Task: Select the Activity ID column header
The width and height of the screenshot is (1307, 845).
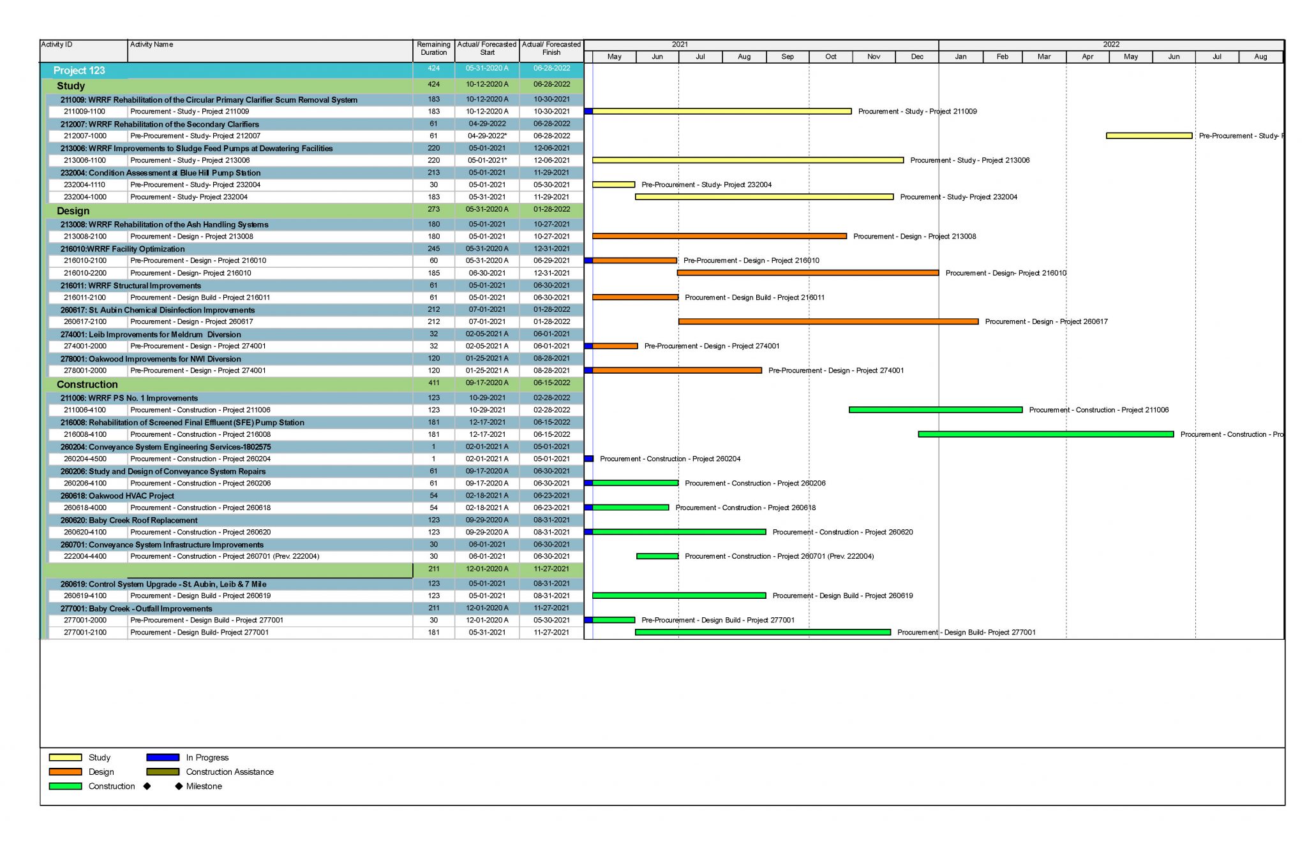Action: pyautogui.click(x=84, y=51)
